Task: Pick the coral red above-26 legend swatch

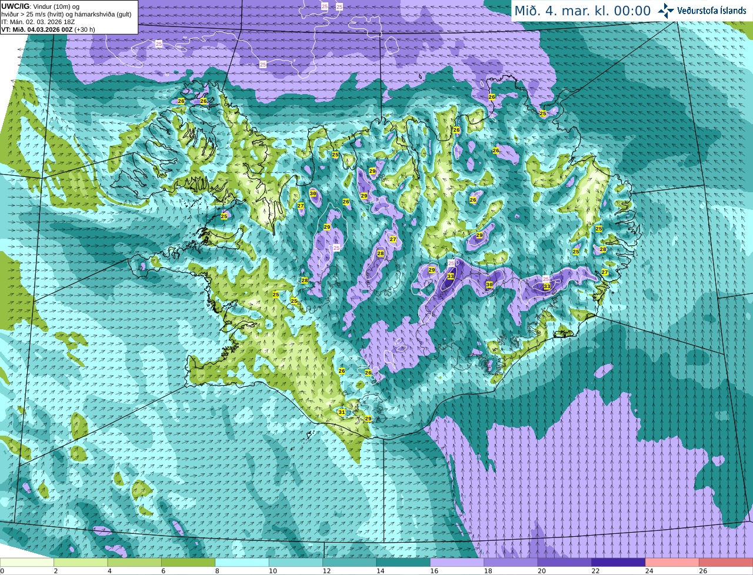Action: (x=726, y=563)
